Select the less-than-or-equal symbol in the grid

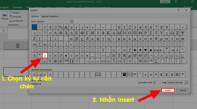point(114,50)
